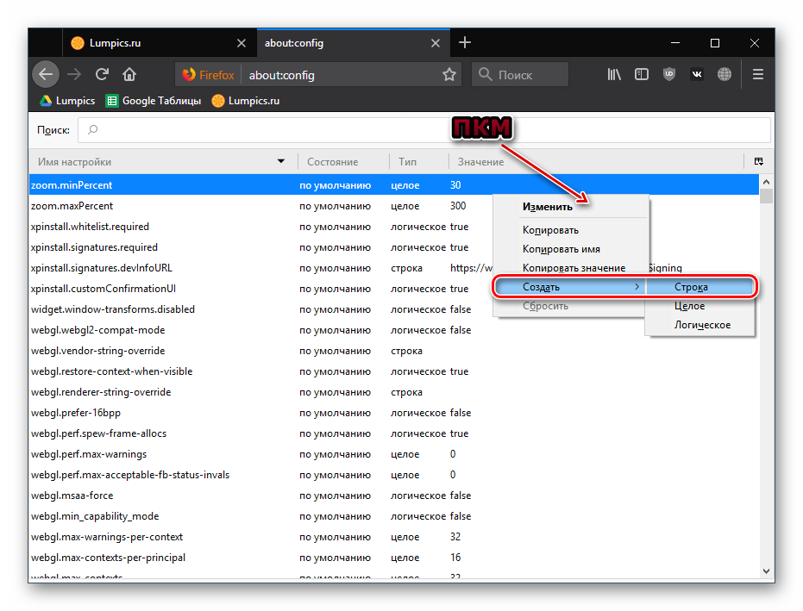
Task: Select Логическое in the create submenu
Action: point(702,325)
